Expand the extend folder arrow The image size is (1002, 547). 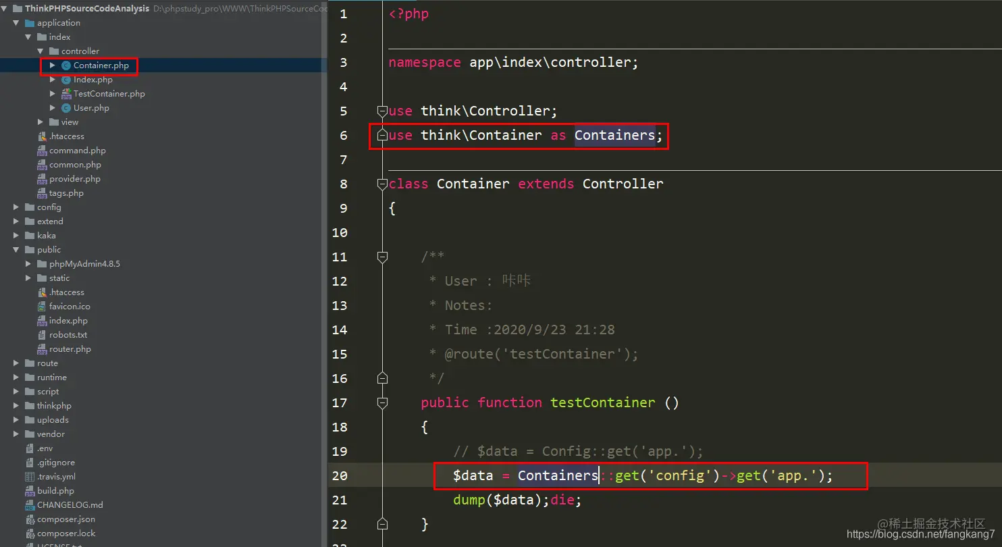16,222
